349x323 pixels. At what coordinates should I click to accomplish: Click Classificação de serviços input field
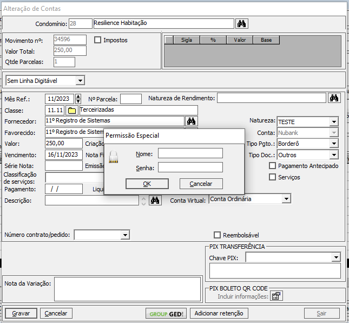click(75, 177)
